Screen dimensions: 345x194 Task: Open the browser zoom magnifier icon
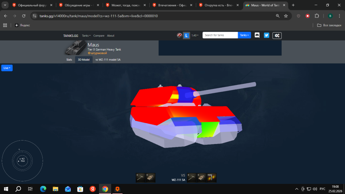(x=278, y=16)
